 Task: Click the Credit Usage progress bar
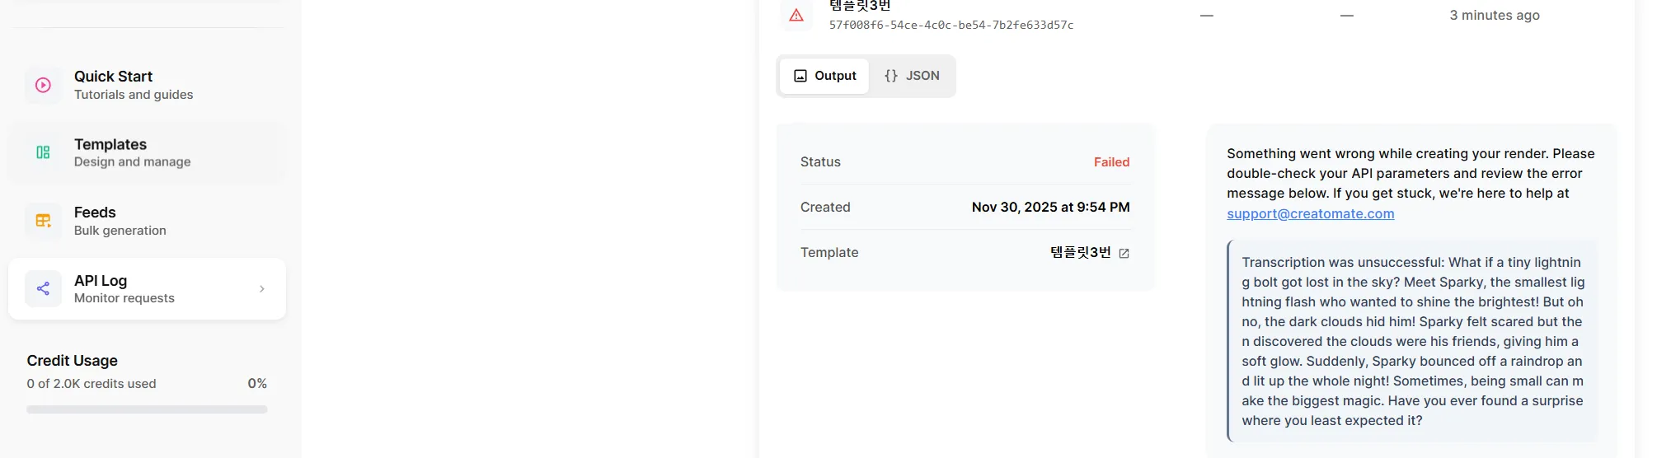point(147,409)
